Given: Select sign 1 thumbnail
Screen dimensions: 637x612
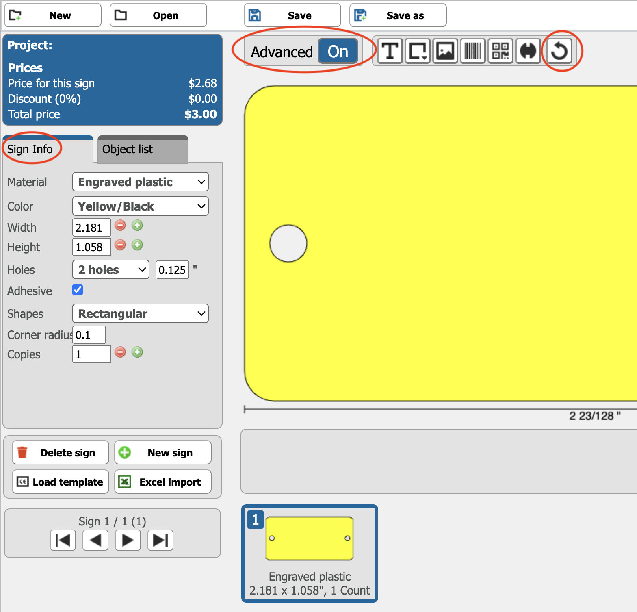Looking at the screenshot, I should coord(310,553).
